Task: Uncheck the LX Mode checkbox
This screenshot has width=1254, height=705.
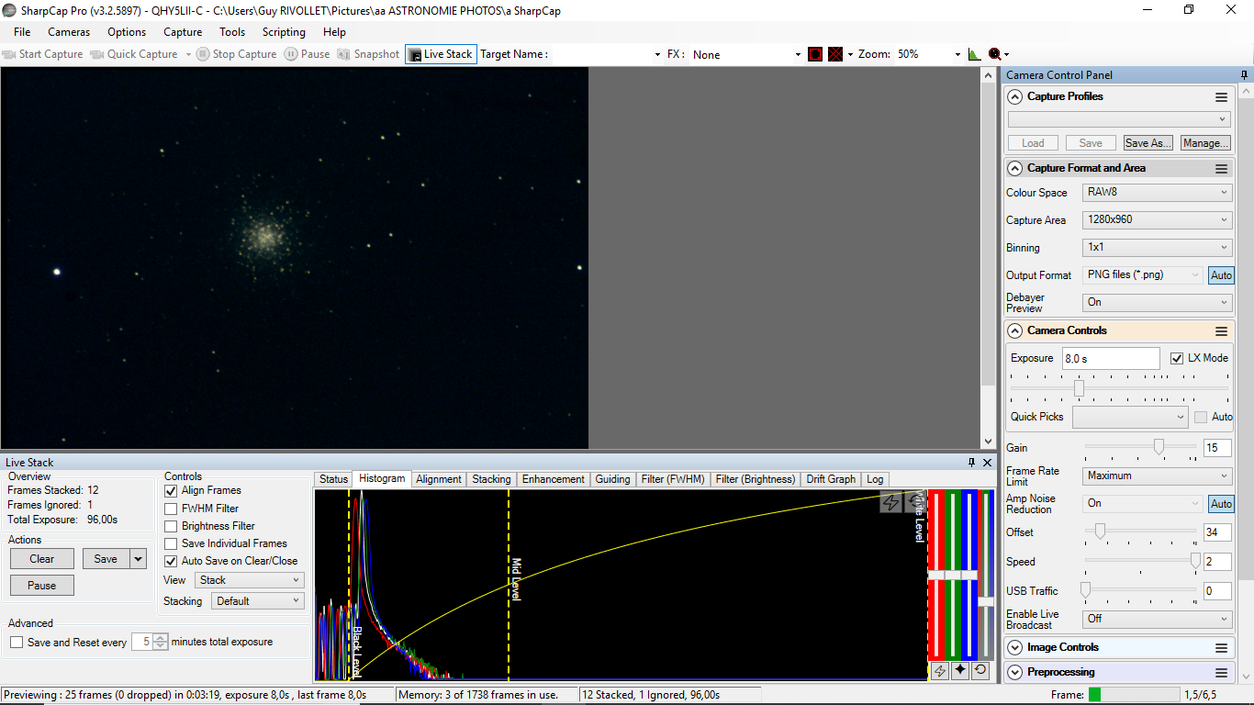Action: [1177, 358]
